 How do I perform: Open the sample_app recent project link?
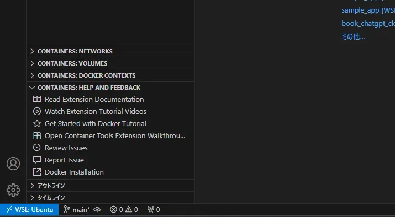368,10
